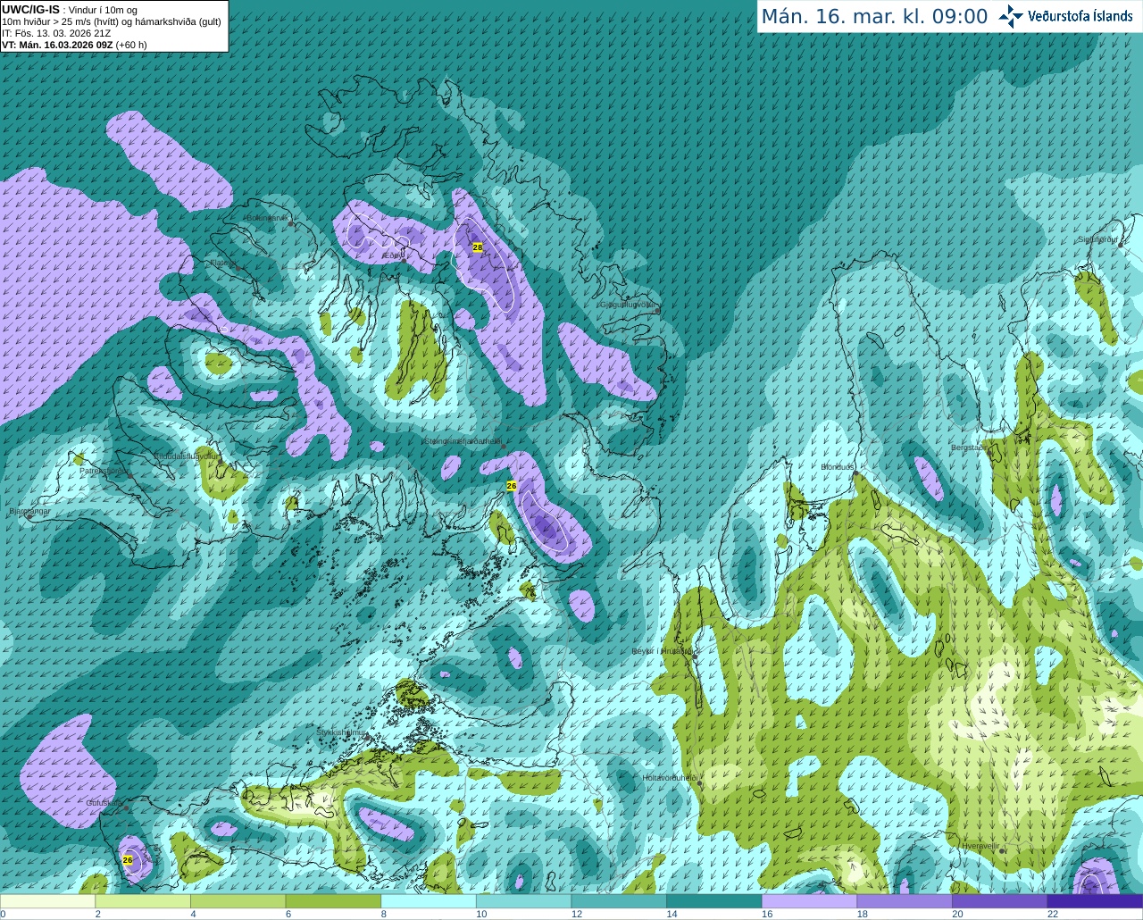Click the Bíldudalsflugvöllur station label
Image resolution: width=1143 pixels, height=920 pixels.
(185, 456)
